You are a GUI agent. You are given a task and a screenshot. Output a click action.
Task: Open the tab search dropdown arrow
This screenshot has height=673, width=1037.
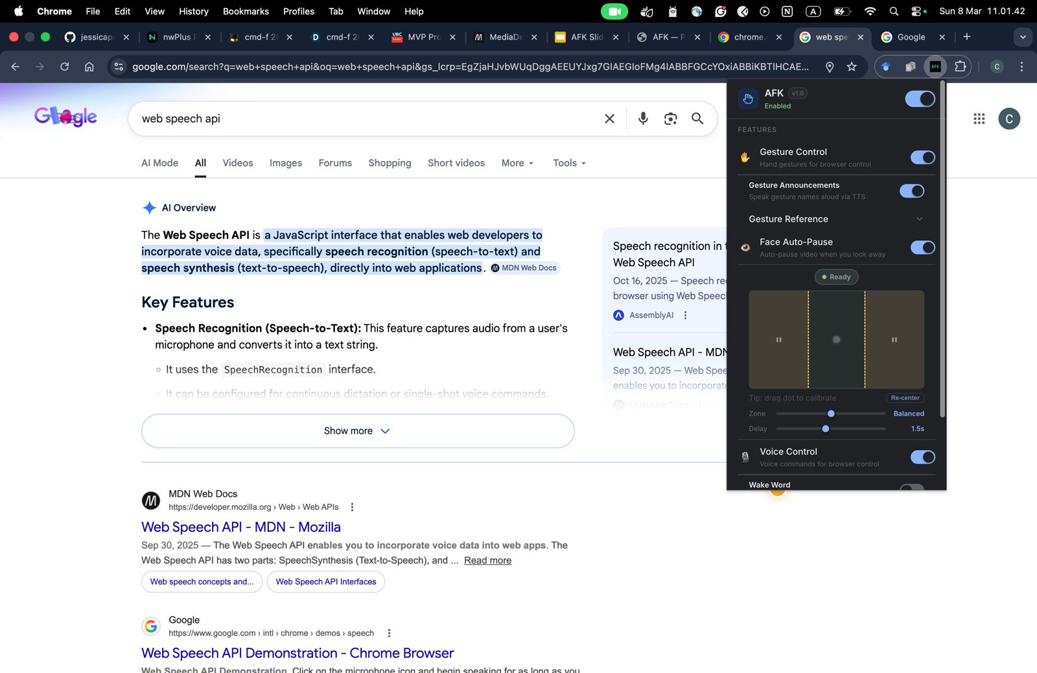(x=1023, y=37)
